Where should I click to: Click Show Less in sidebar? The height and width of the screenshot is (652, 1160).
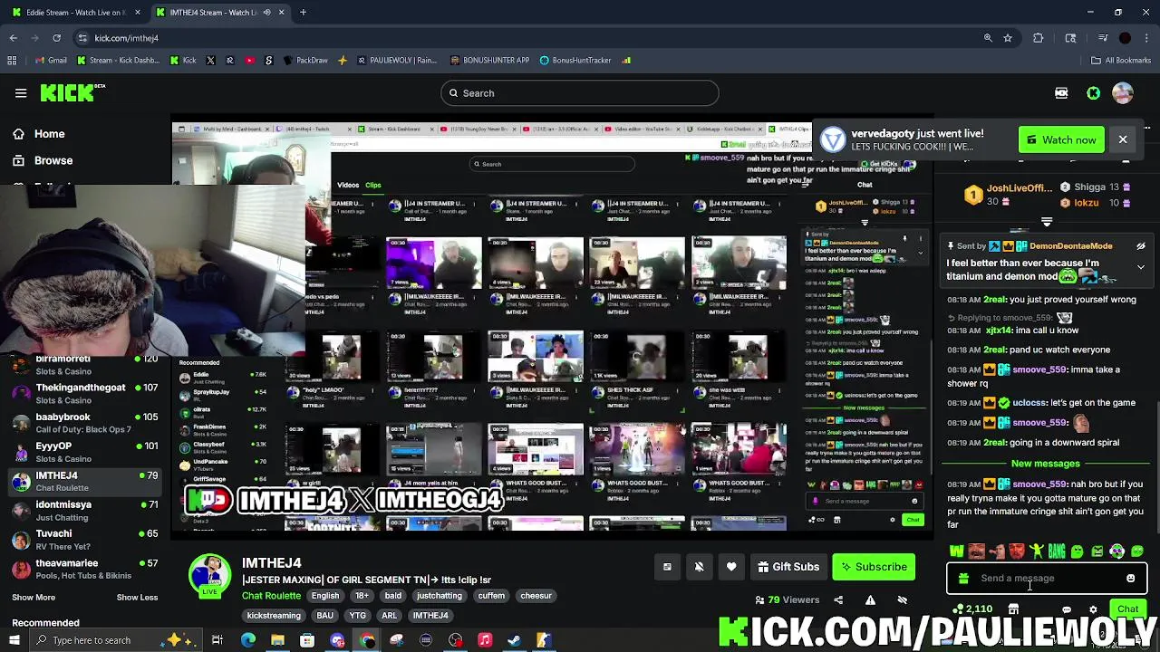[x=137, y=598]
